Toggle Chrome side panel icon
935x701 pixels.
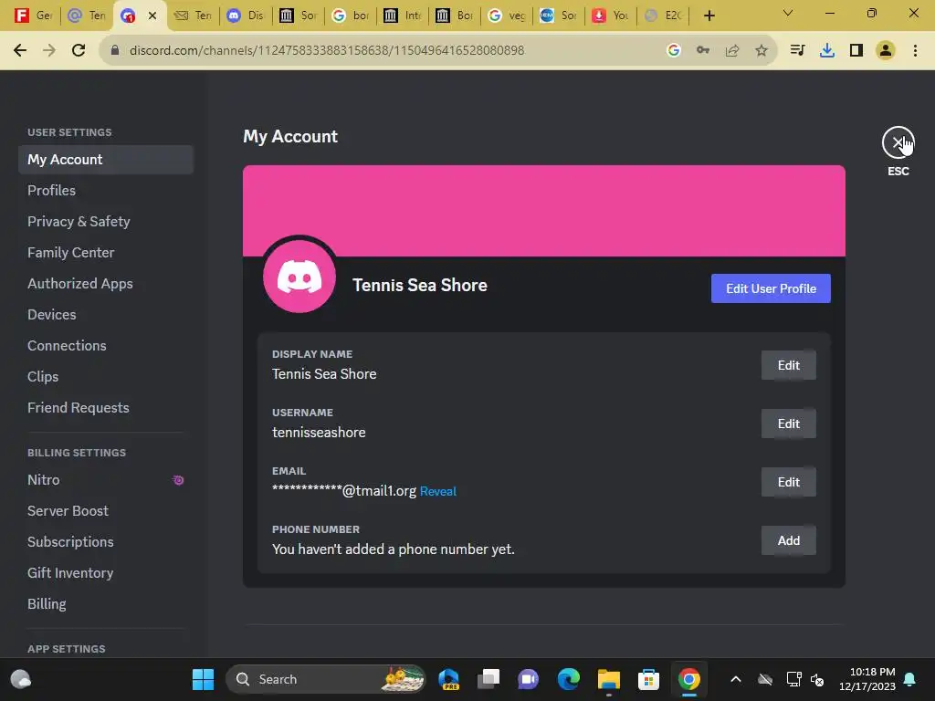(x=856, y=50)
